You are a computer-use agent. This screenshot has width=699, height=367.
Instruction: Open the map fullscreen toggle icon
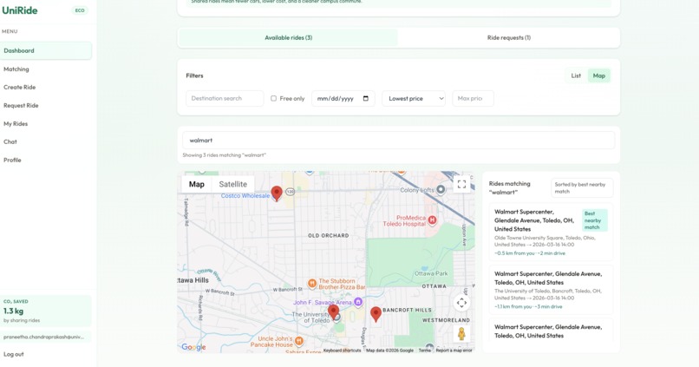[461, 184]
